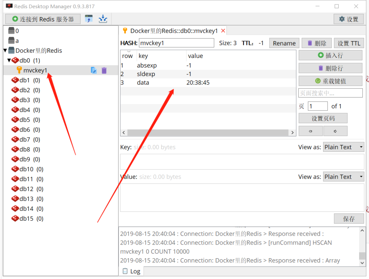Screen dimensions: 369x279
Task: Click 设置页码 set page button
Action: coord(323,118)
